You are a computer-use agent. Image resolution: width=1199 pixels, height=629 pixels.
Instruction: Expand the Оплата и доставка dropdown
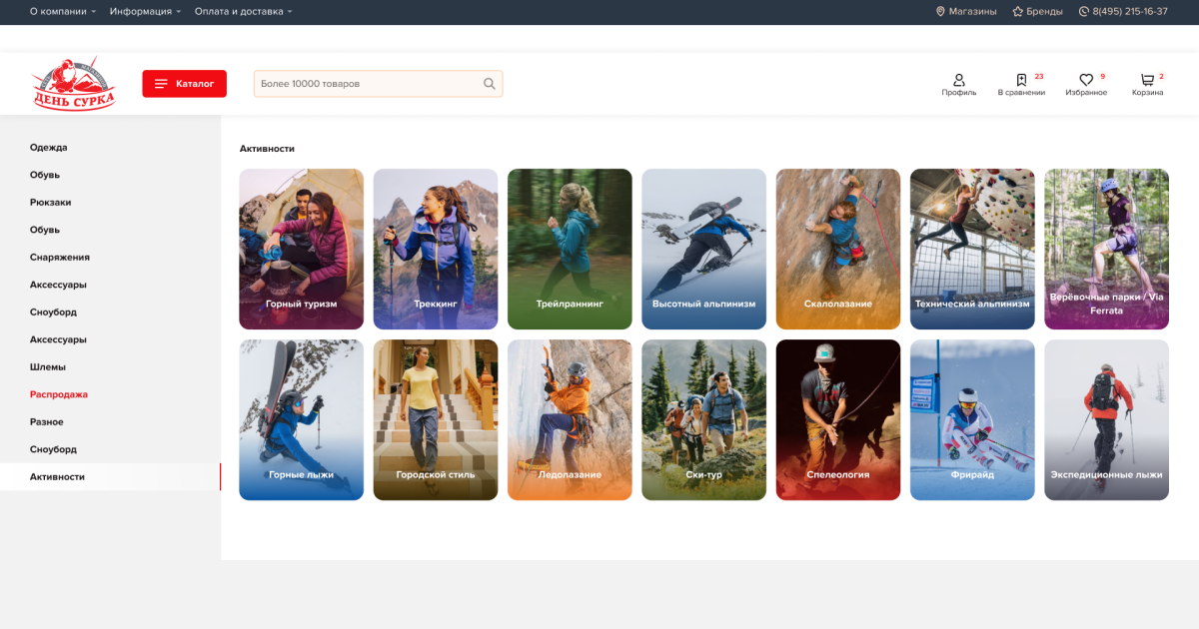click(244, 12)
